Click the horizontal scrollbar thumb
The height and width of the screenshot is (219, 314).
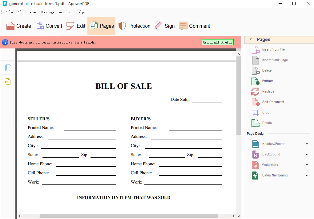(129, 216)
